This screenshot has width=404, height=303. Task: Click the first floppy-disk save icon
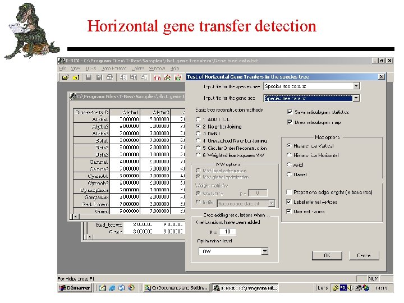[x=89, y=77]
